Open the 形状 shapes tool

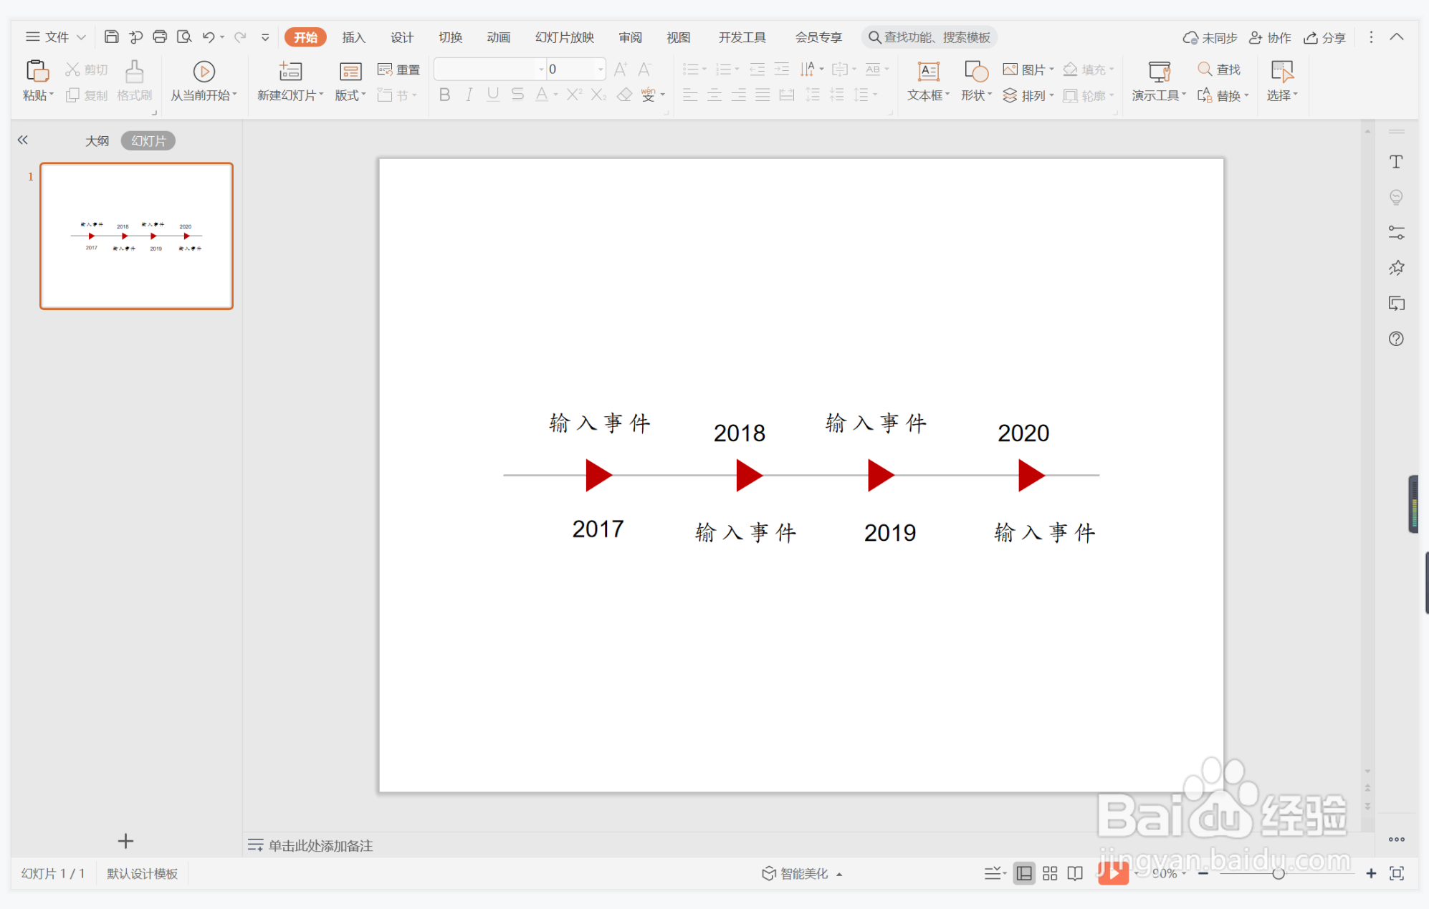[x=975, y=71]
